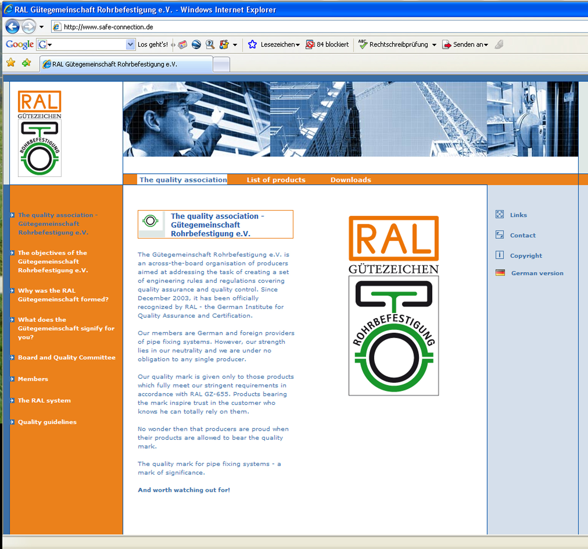Open the Contact page
Image resolution: width=588 pixels, height=549 pixels.
pyautogui.click(x=523, y=235)
